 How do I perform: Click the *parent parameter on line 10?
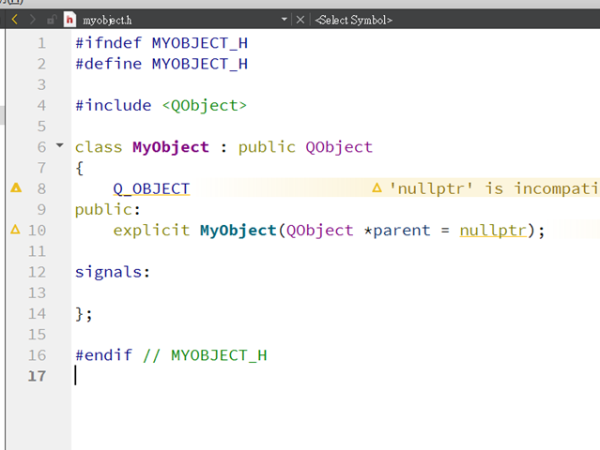point(397,231)
